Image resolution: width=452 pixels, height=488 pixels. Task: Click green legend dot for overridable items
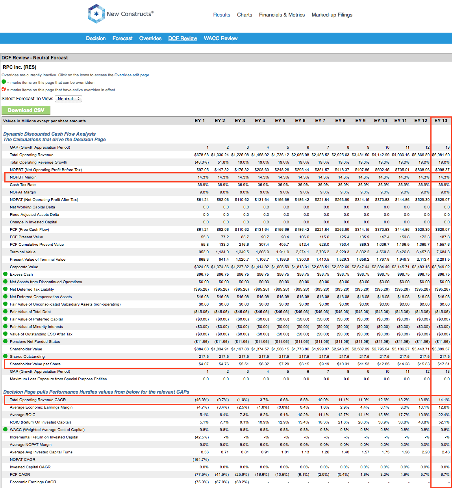pyautogui.click(x=4, y=82)
